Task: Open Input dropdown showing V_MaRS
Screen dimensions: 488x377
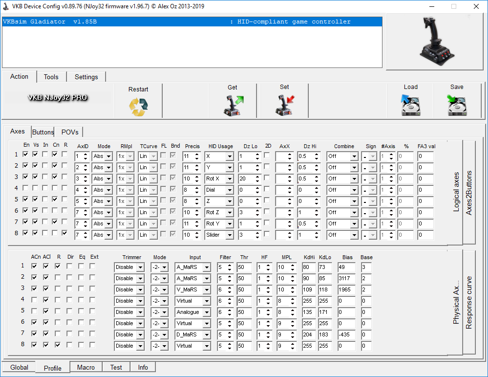Action: click(207, 290)
